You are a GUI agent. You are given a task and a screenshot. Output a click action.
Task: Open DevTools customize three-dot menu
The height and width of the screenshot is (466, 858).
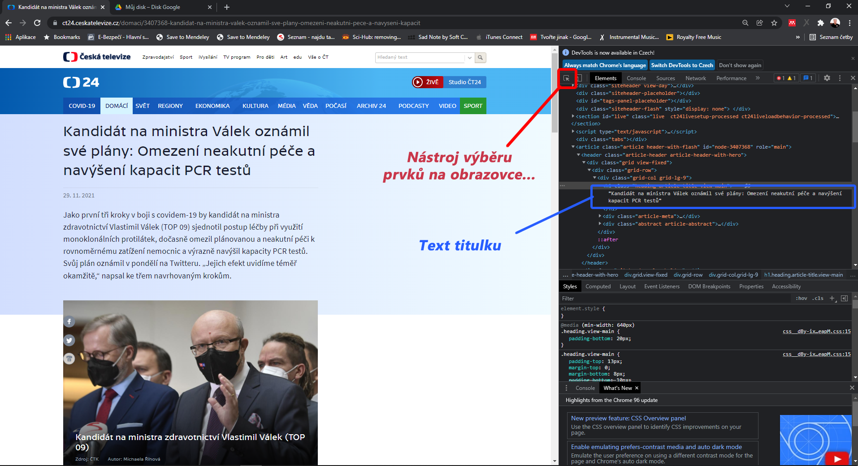[x=840, y=78]
